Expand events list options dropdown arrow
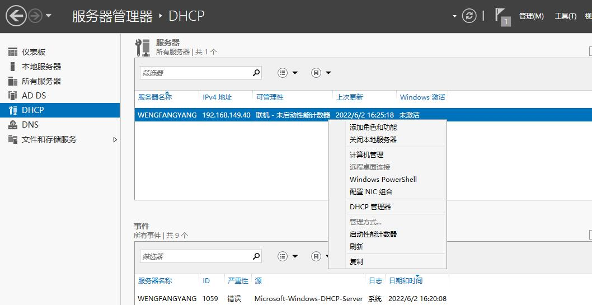 (x=295, y=256)
